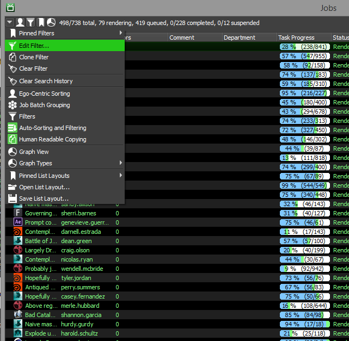This screenshot has height=341, width=349.
Task: Sort by Task Progress column header
Action: pyautogui.click(x=304, y=38)
